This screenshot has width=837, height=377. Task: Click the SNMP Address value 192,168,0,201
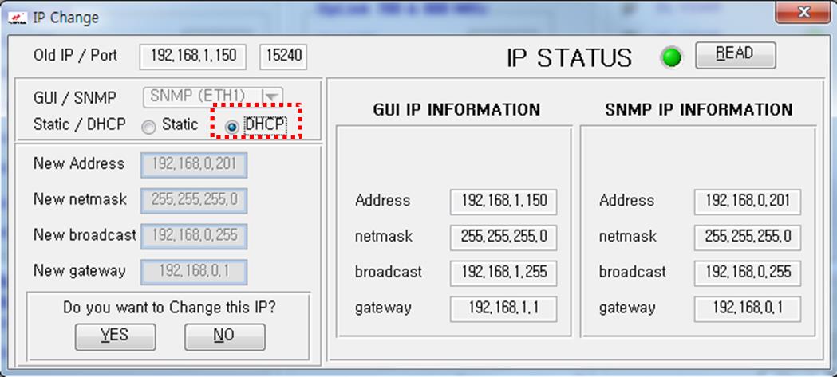coord(748,202)
